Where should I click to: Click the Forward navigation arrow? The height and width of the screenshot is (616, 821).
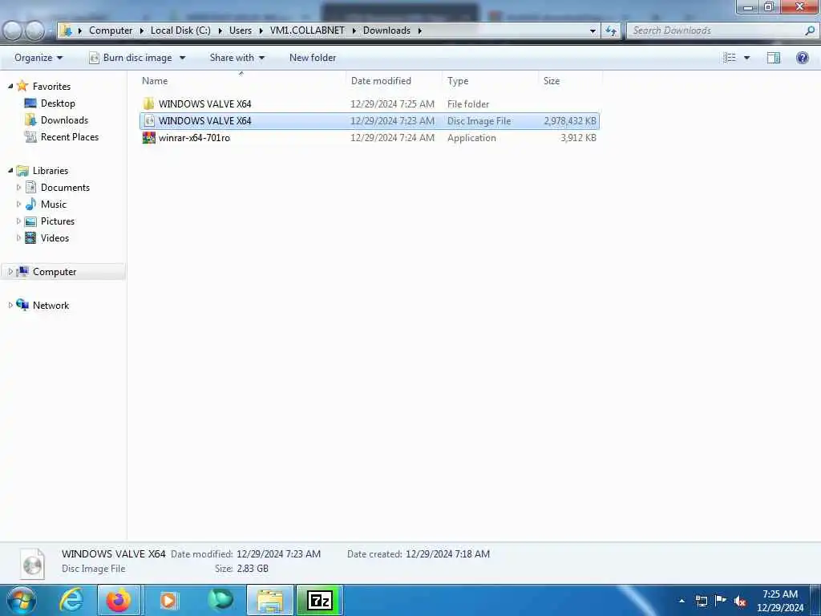click(x=34, y=30)
